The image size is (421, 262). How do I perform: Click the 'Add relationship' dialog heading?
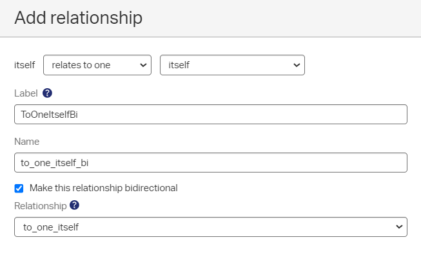[x=78, y=18]
